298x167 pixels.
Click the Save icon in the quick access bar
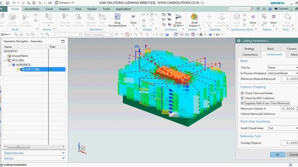[x=7, y=3]
